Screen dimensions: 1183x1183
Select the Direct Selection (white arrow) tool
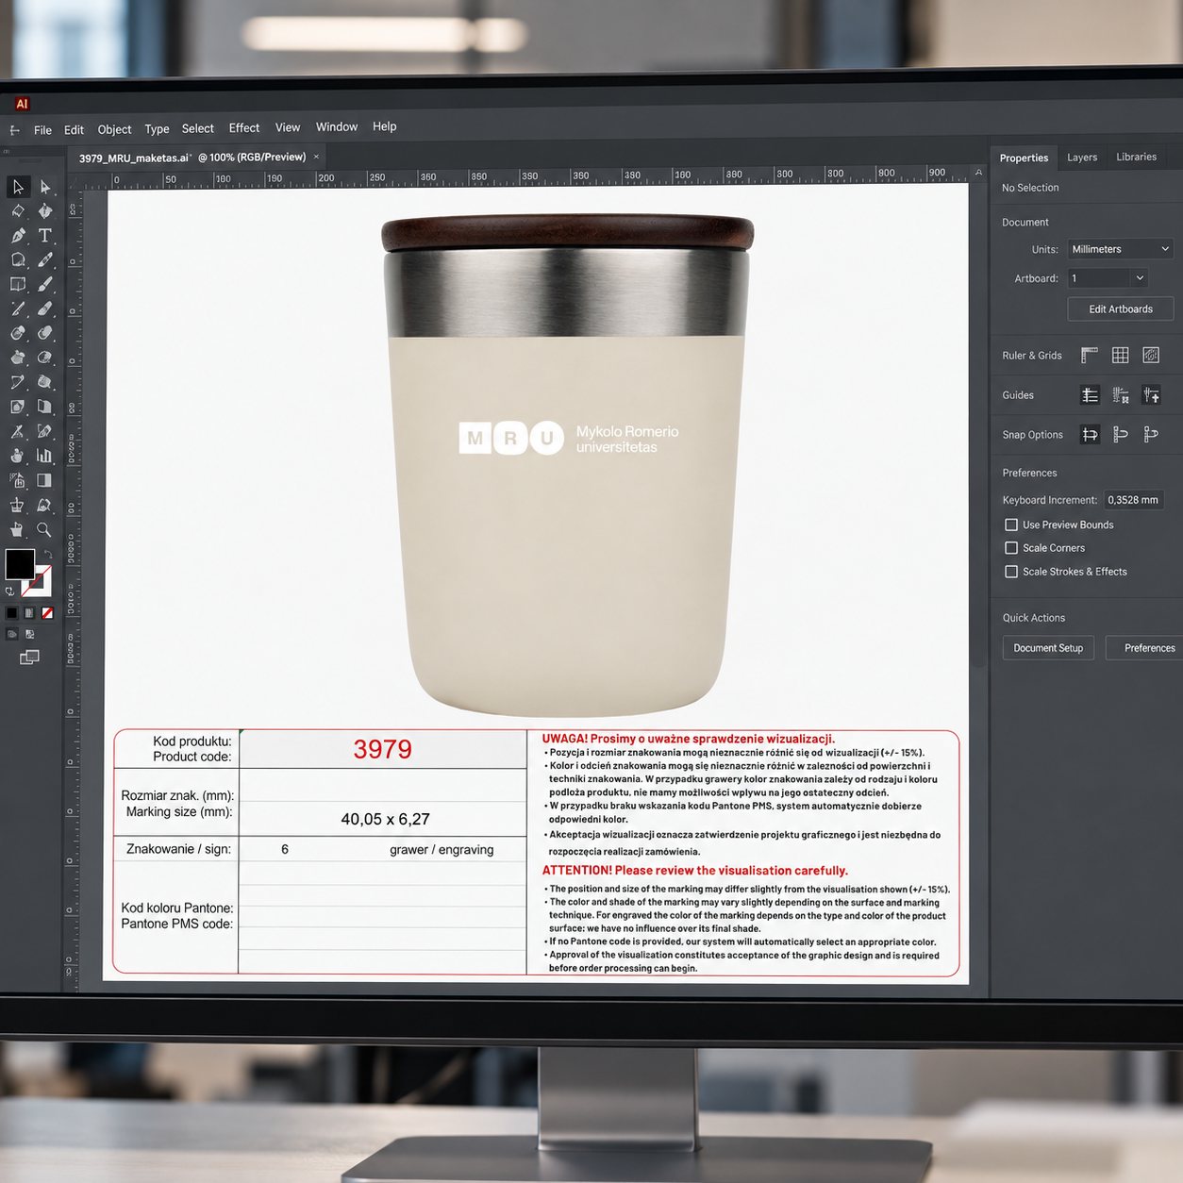click(x=44, y=187)
